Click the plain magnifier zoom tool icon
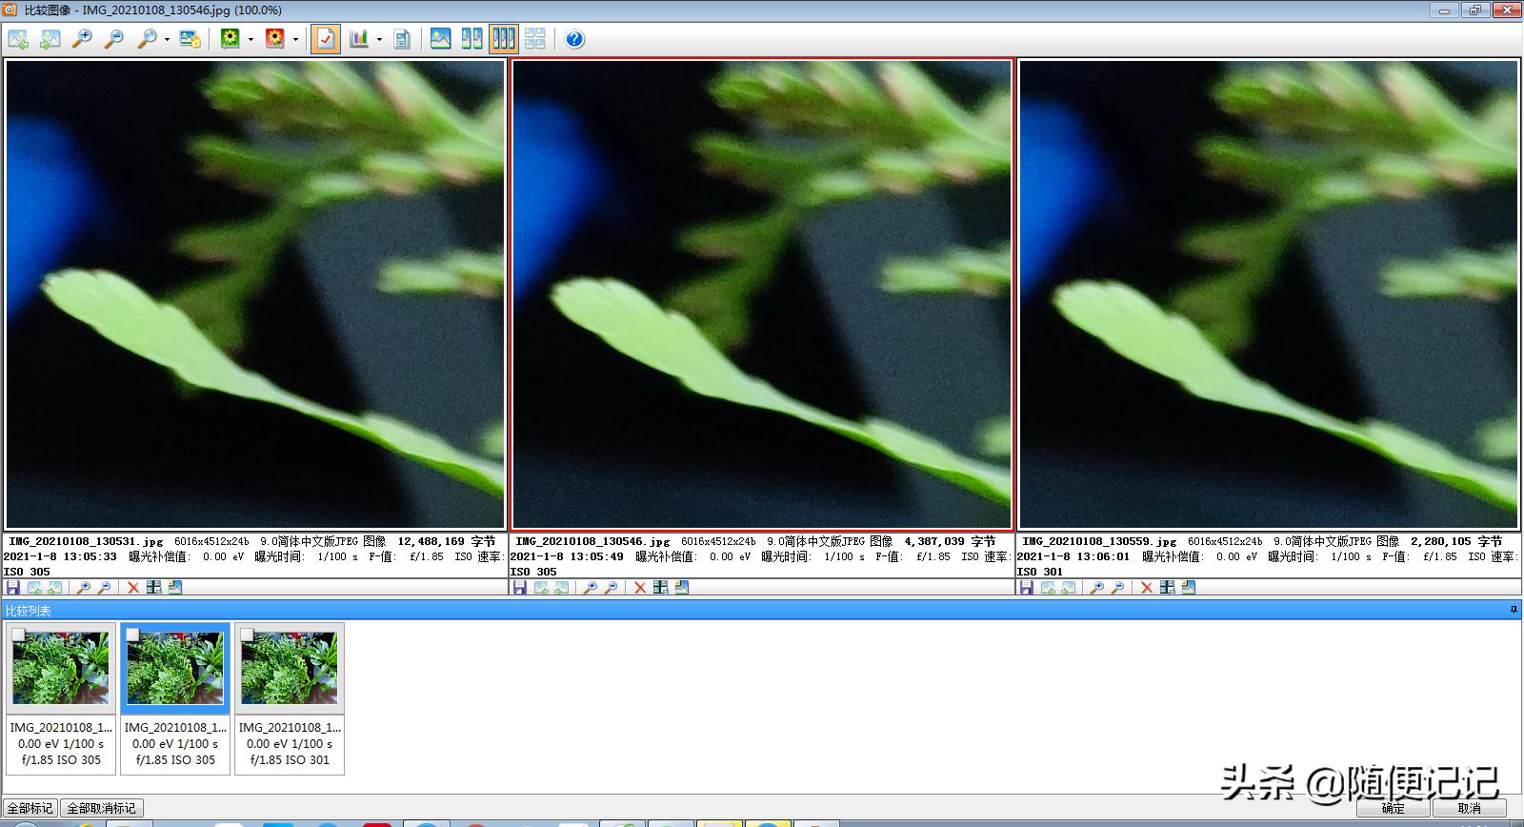 click(147, 39)
